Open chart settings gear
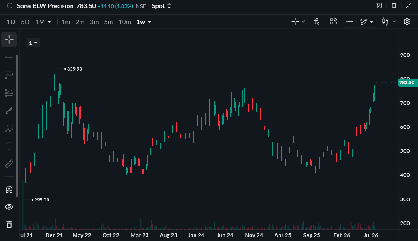The width and height of the screenshot is (418, 241). click(x=407, y=22)
